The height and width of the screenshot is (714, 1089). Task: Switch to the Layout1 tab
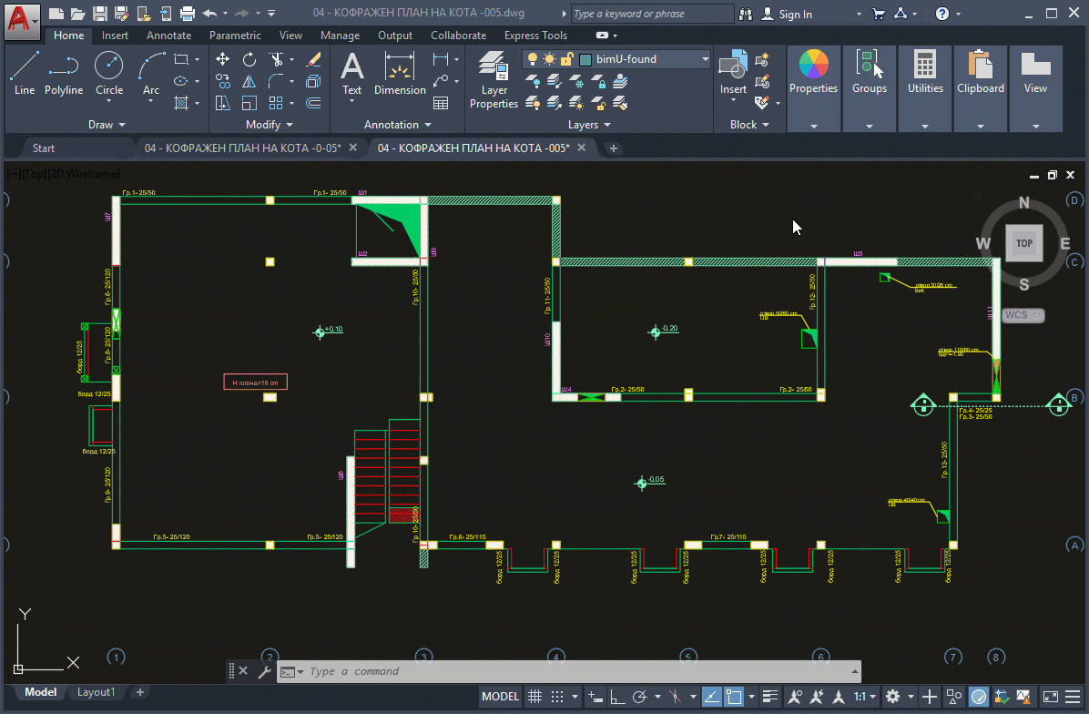click(96, 692)
